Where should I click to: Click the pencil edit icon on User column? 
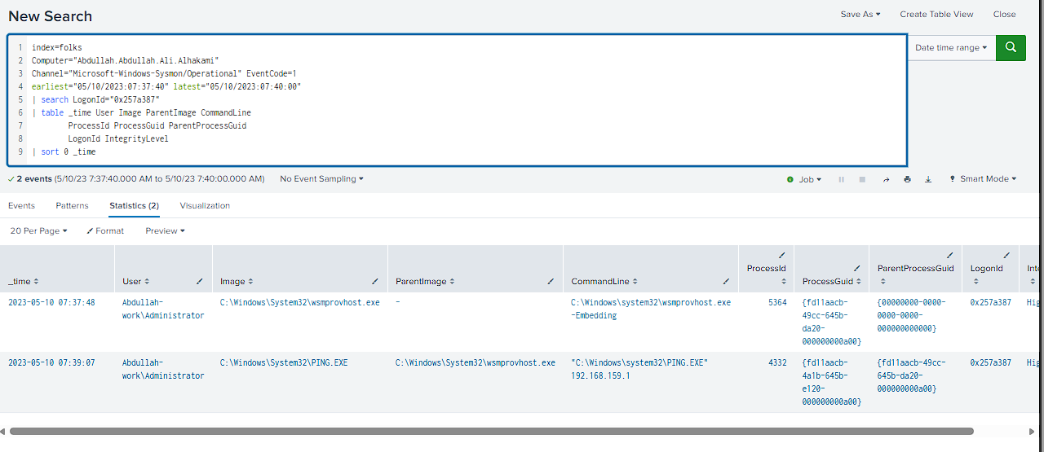pos(200,281)
